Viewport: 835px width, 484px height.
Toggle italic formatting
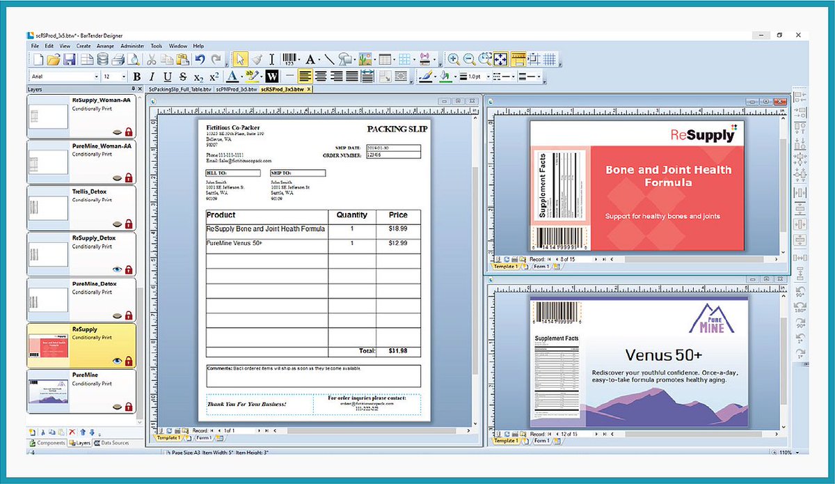pos(152,77)
